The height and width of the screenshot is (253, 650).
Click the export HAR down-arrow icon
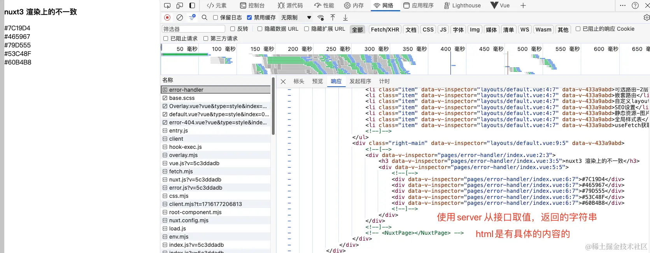[x=345, y=17]
